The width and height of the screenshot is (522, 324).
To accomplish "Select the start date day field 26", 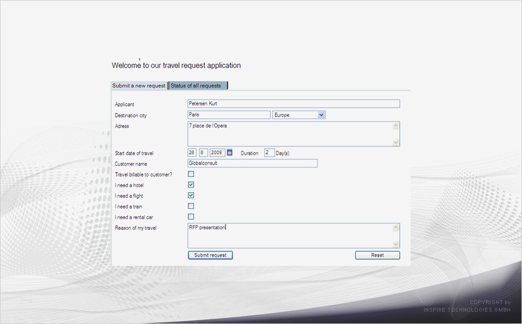I will [192, 152].
